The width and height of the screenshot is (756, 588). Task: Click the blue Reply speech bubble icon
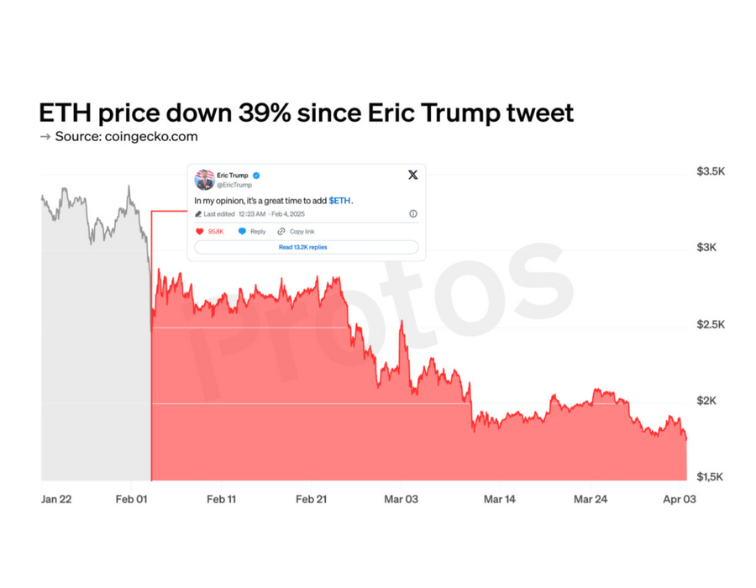pos(243,231)
